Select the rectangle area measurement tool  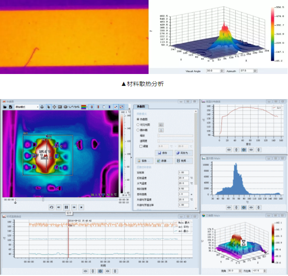(x=60, y=107)
